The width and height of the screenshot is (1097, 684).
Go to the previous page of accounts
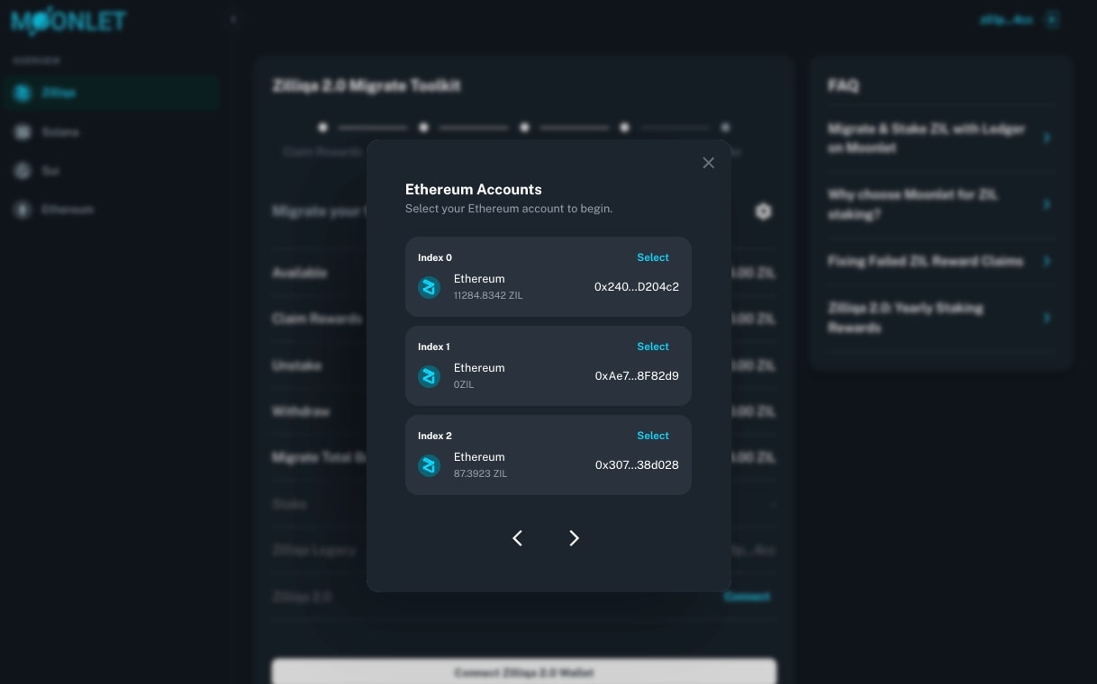(x=518, y=538)
